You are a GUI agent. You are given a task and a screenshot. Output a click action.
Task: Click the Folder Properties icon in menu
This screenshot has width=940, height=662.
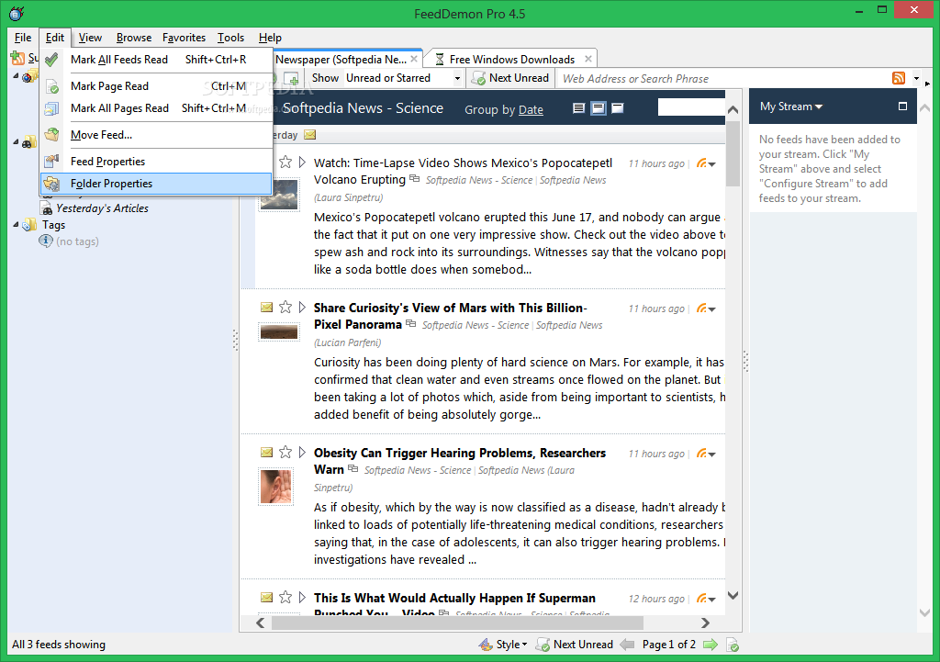point(51,184)
